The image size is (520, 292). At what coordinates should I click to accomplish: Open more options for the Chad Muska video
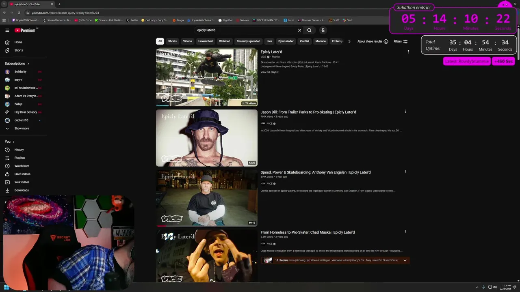coord(405,232)
